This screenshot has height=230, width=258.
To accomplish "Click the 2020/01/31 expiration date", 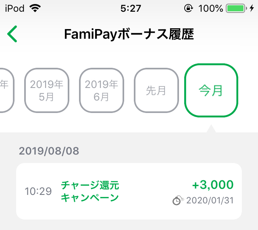I will 210,200.
